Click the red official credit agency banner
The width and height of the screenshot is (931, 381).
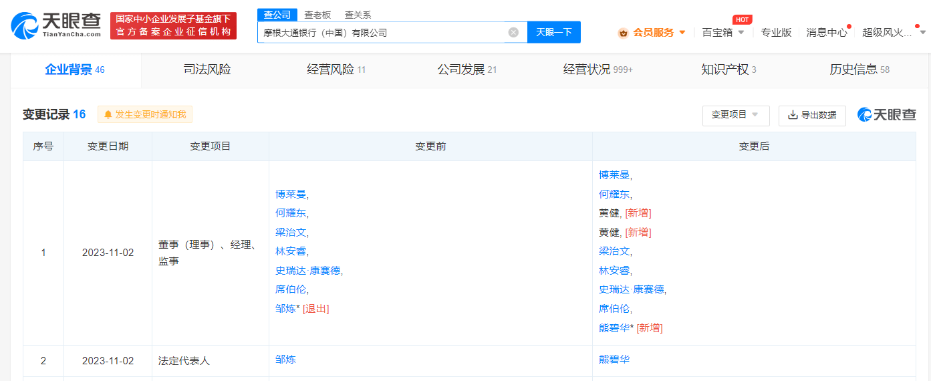pyautogui.click(x=173, y=25)
